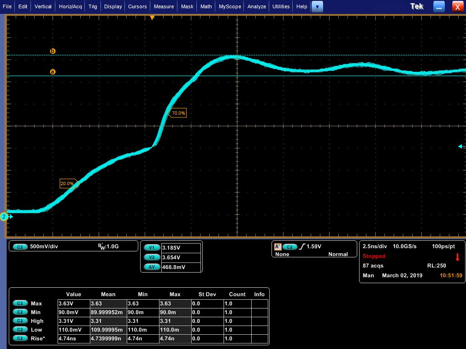Screen dimensions: 466x349
Task: Select the 70.0% rise-time reference label
Action: (177, 113)
